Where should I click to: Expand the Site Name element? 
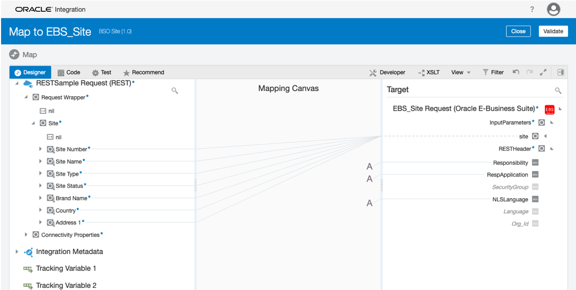pyautogui.click(x=40, y=161)
